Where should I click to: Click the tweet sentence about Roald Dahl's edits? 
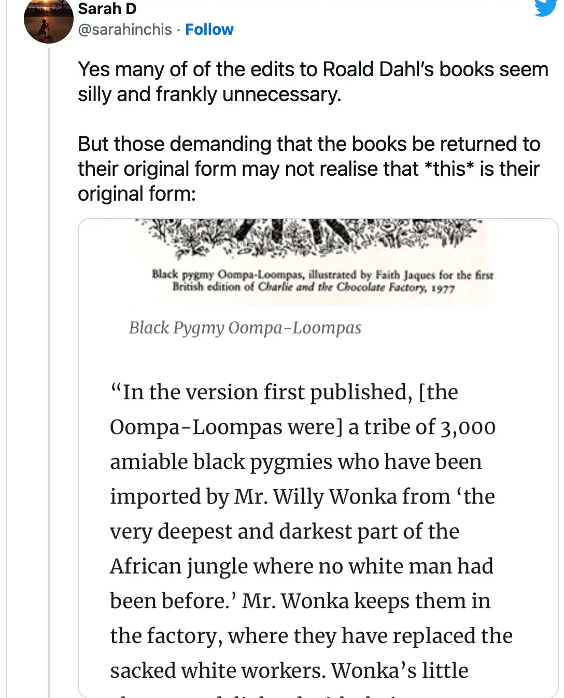[313, 69]
